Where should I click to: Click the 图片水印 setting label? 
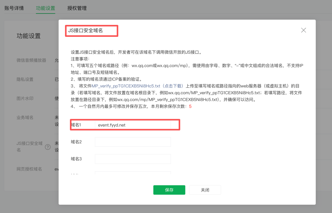25,99
